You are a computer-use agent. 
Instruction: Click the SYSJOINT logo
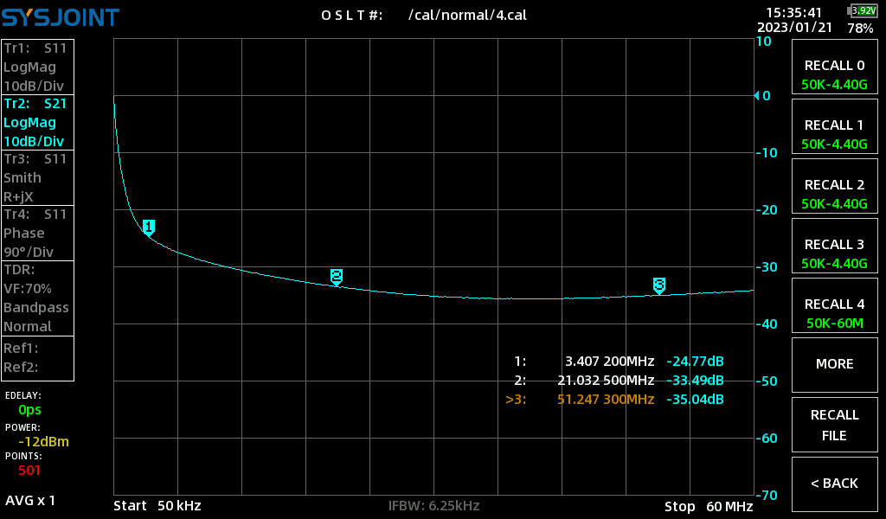[x=61, y=17]
